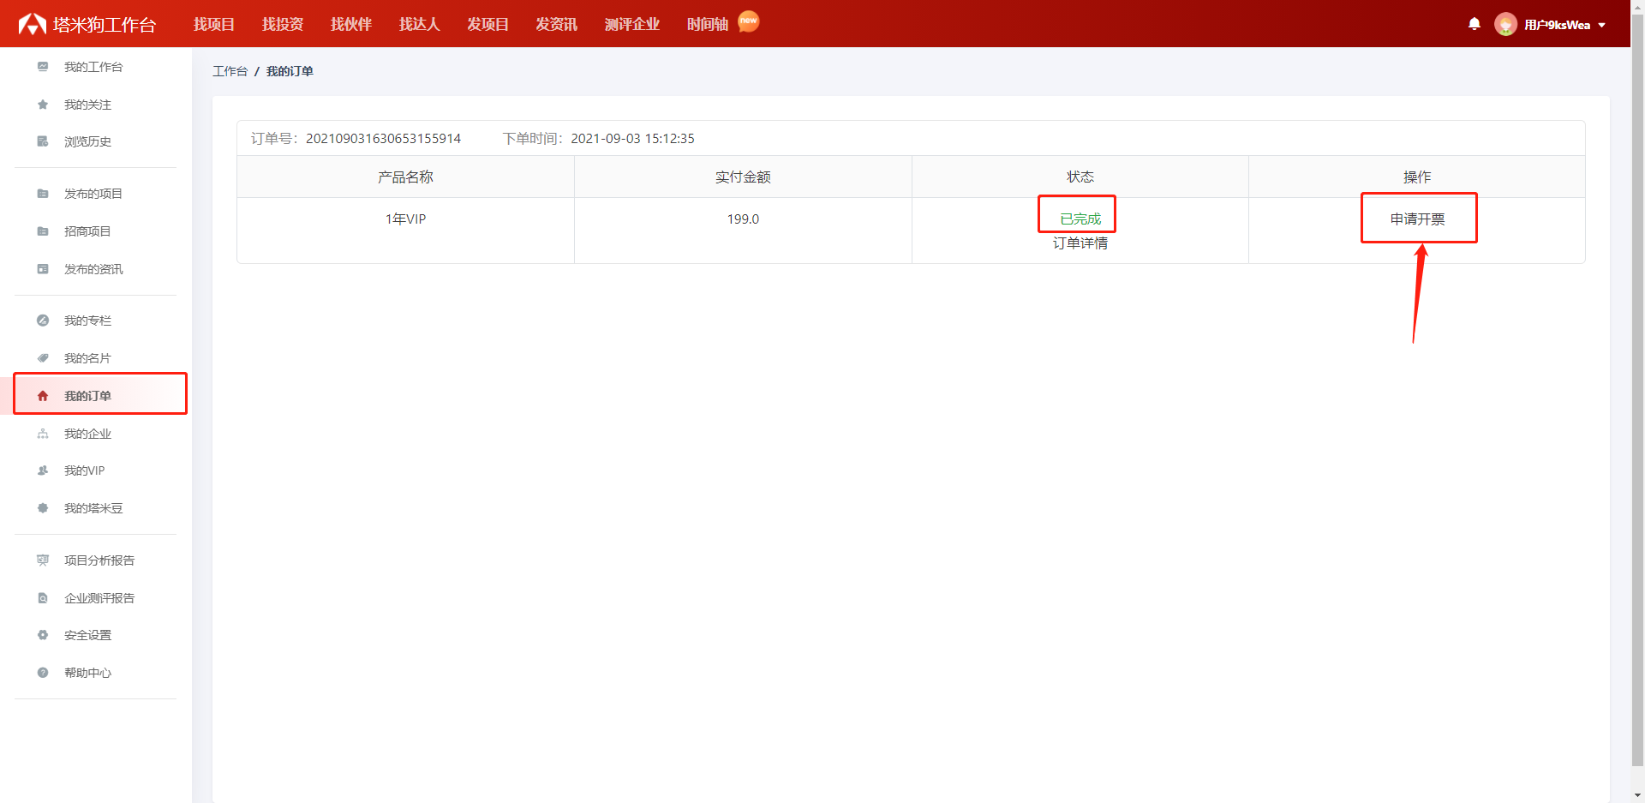Click the folder icon beside 招商项目
The image size is (1645, 803).
pyautogui.click(x=43, y=231)
